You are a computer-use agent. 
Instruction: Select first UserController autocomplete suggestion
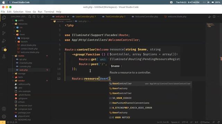coord(150,83)
